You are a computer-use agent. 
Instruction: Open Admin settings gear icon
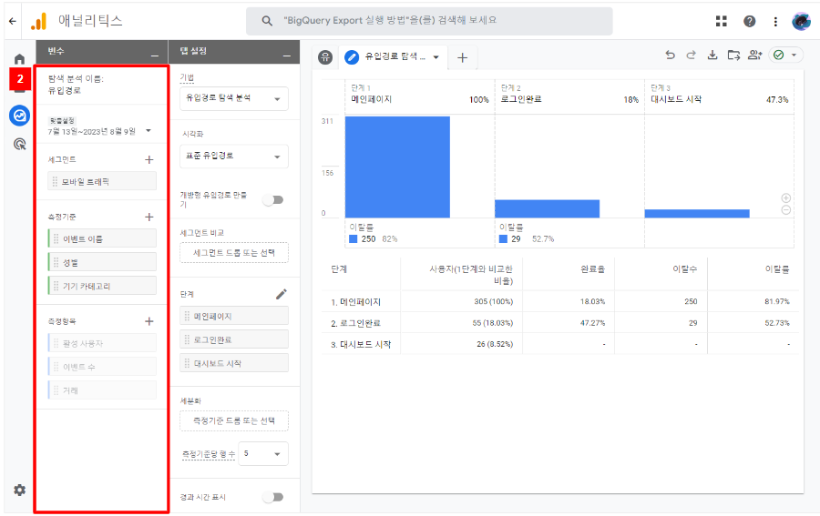[19, 490]
